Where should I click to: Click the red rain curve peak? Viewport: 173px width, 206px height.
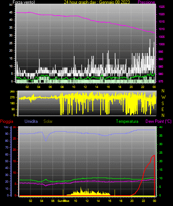tap(154, 155)
